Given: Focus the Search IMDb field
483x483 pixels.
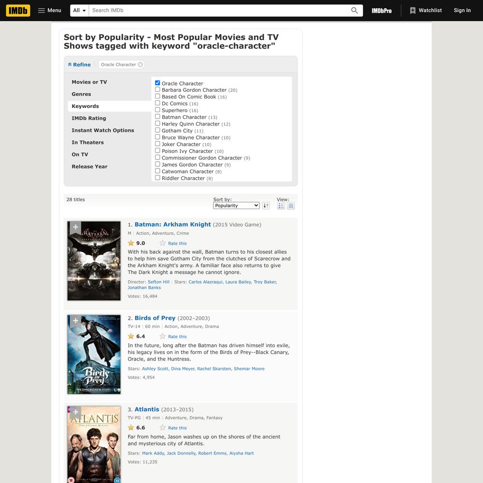Looking at the screenshot, I should 219,11.
